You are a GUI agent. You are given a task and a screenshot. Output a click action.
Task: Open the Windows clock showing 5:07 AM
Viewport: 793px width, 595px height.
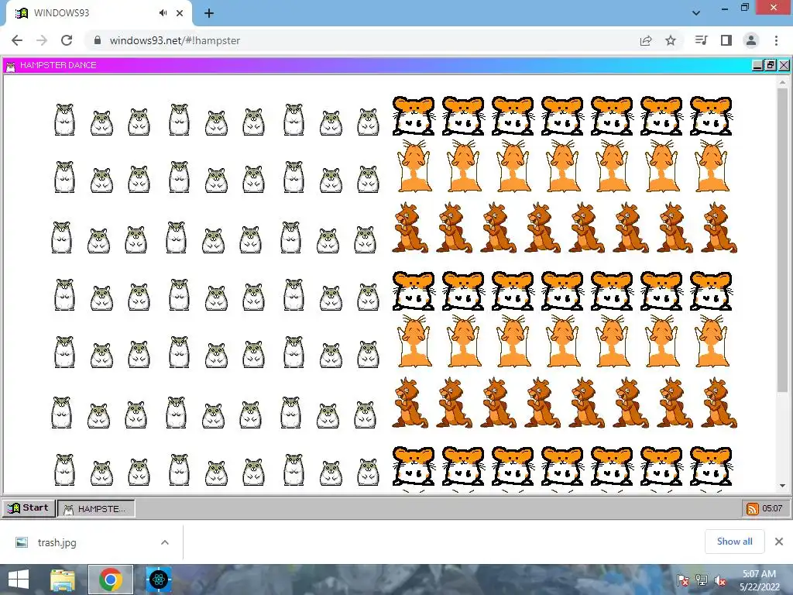759,580
